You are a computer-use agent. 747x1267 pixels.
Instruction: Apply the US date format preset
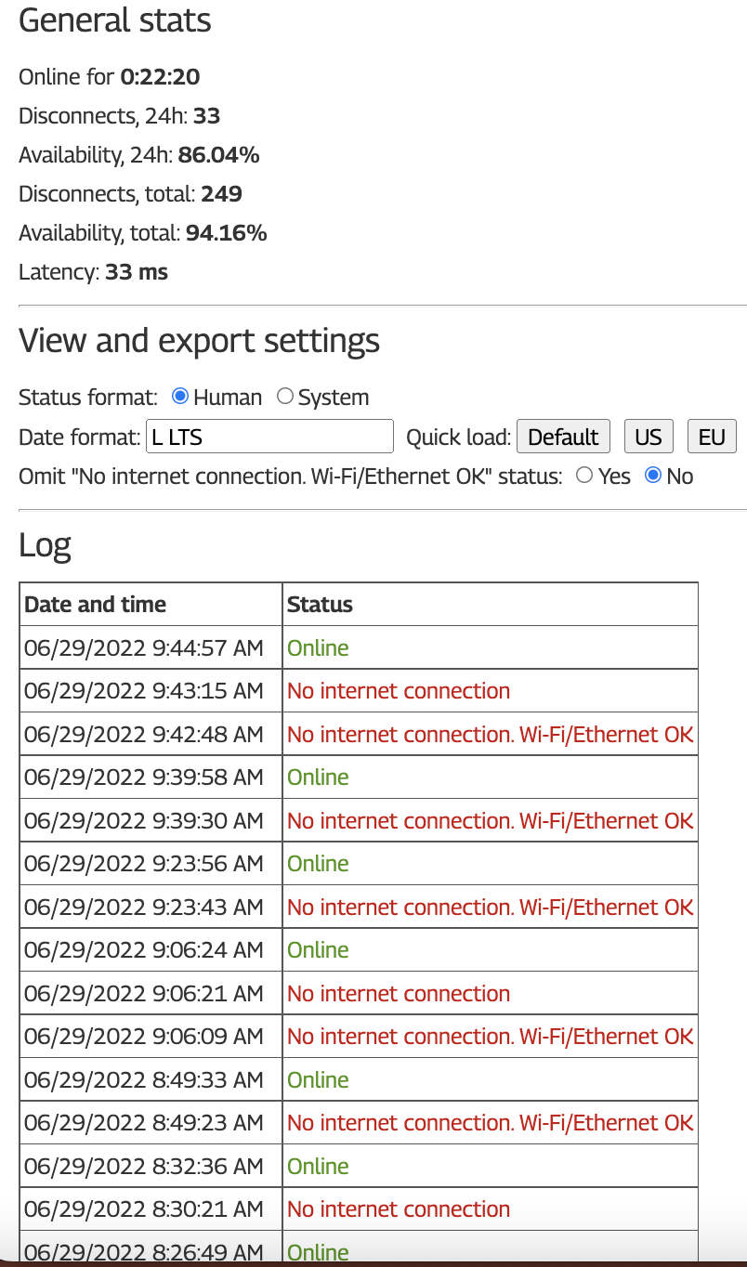(x=649, y=436)
